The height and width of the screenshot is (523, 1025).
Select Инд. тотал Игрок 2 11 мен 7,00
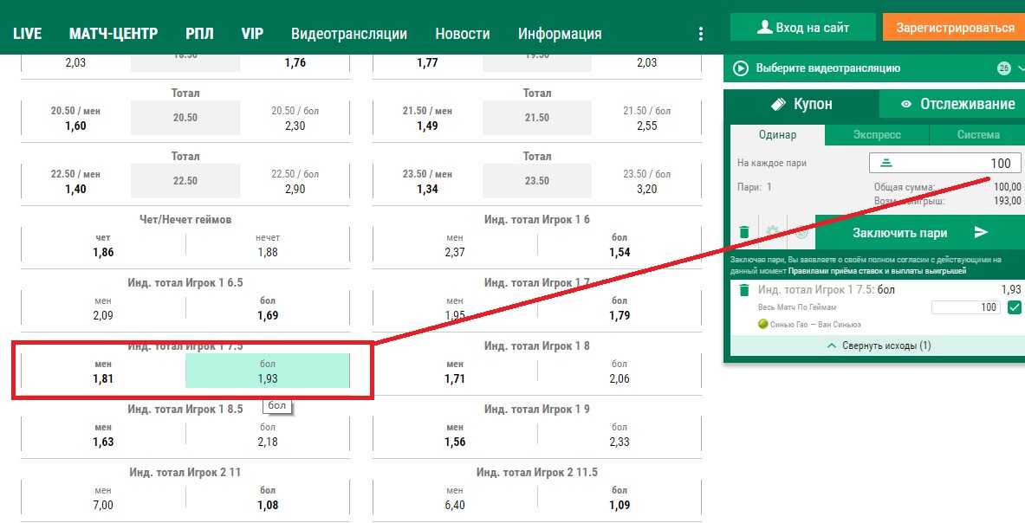[103, 498]
